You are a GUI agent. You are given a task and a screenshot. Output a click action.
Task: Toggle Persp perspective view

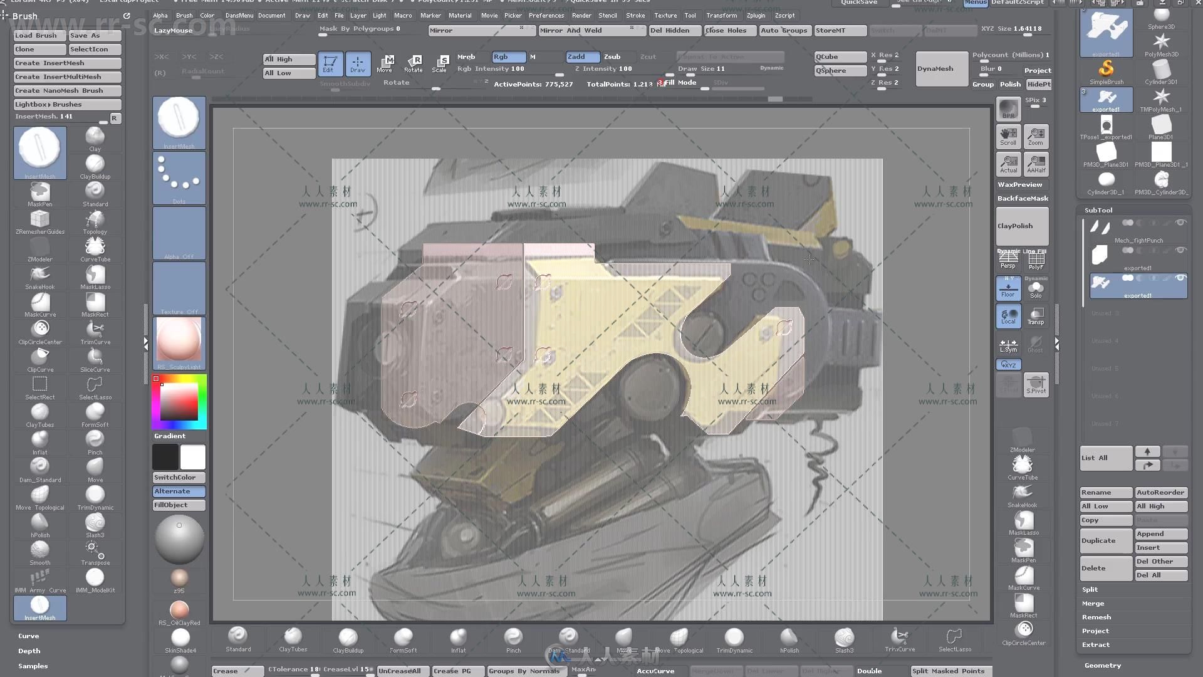(x=1008, y=259)
